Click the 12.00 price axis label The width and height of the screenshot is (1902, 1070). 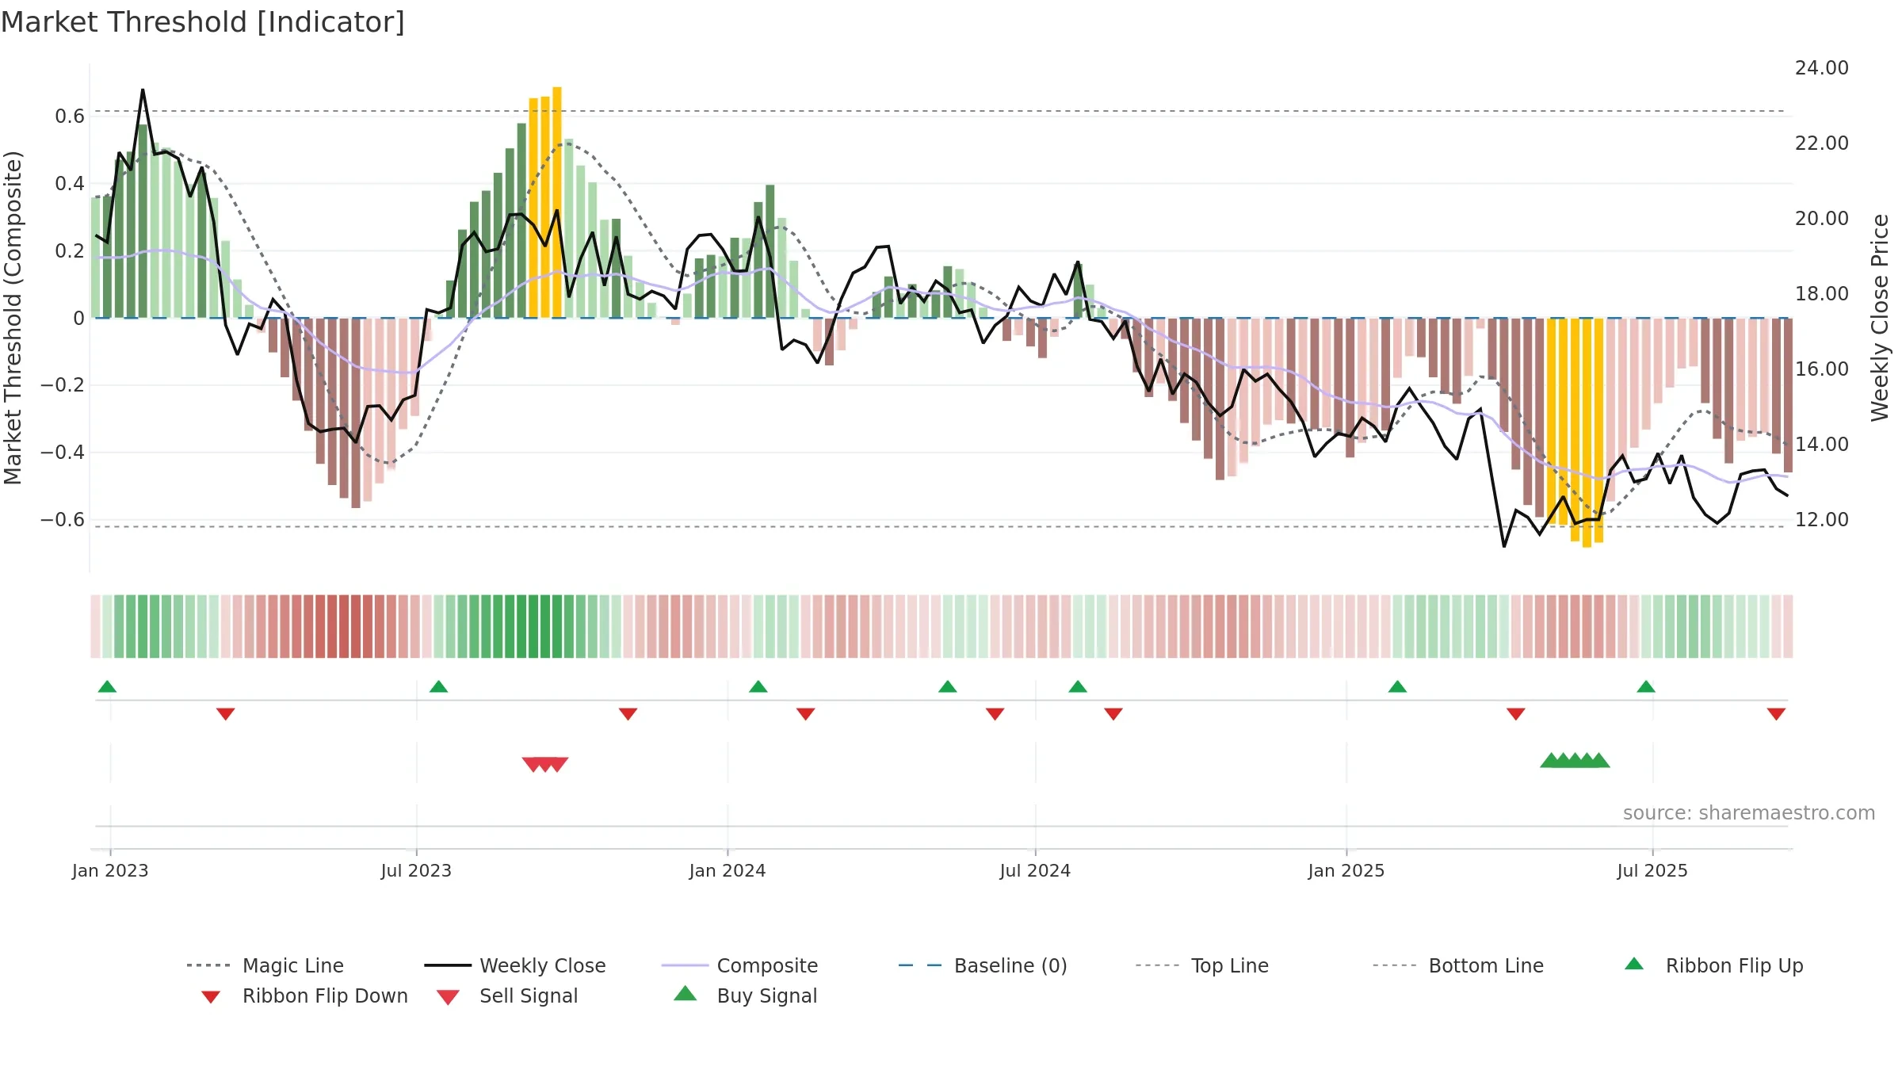pyautogui.click(x=1821, y=520)
